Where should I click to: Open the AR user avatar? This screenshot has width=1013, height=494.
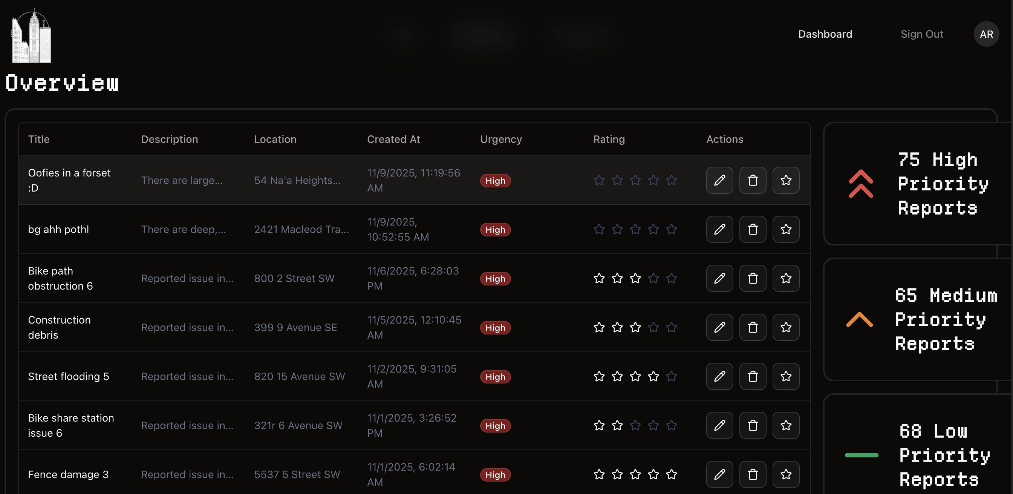pyautogui.click(x=986, y=34)
